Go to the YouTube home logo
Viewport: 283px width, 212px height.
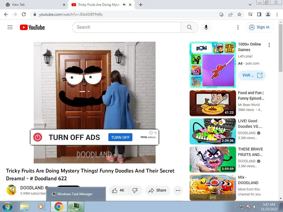pyautogui.click(x=32, y=27)
